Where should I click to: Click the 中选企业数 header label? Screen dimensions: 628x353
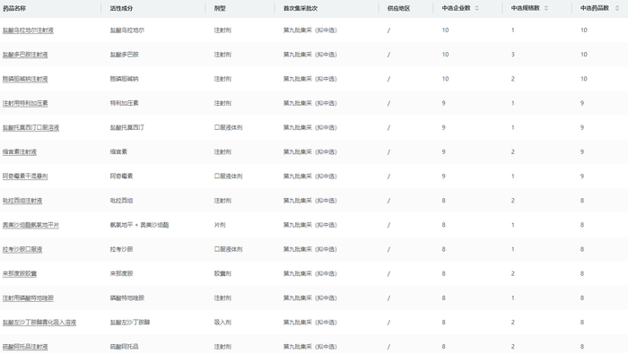456,8
